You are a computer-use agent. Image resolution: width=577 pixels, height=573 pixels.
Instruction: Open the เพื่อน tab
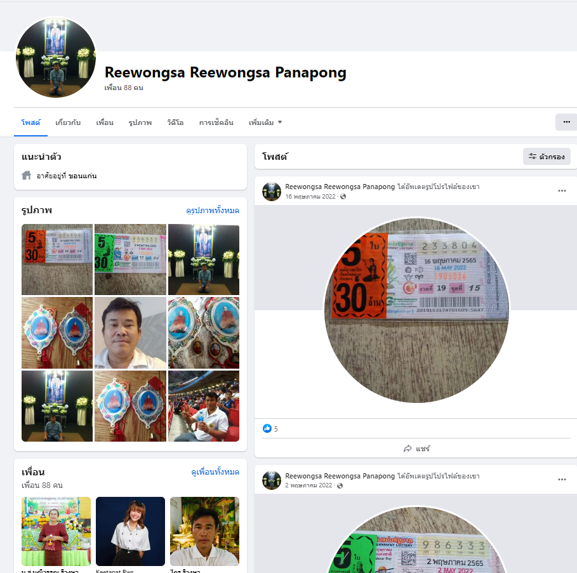(x=105, y=122)
